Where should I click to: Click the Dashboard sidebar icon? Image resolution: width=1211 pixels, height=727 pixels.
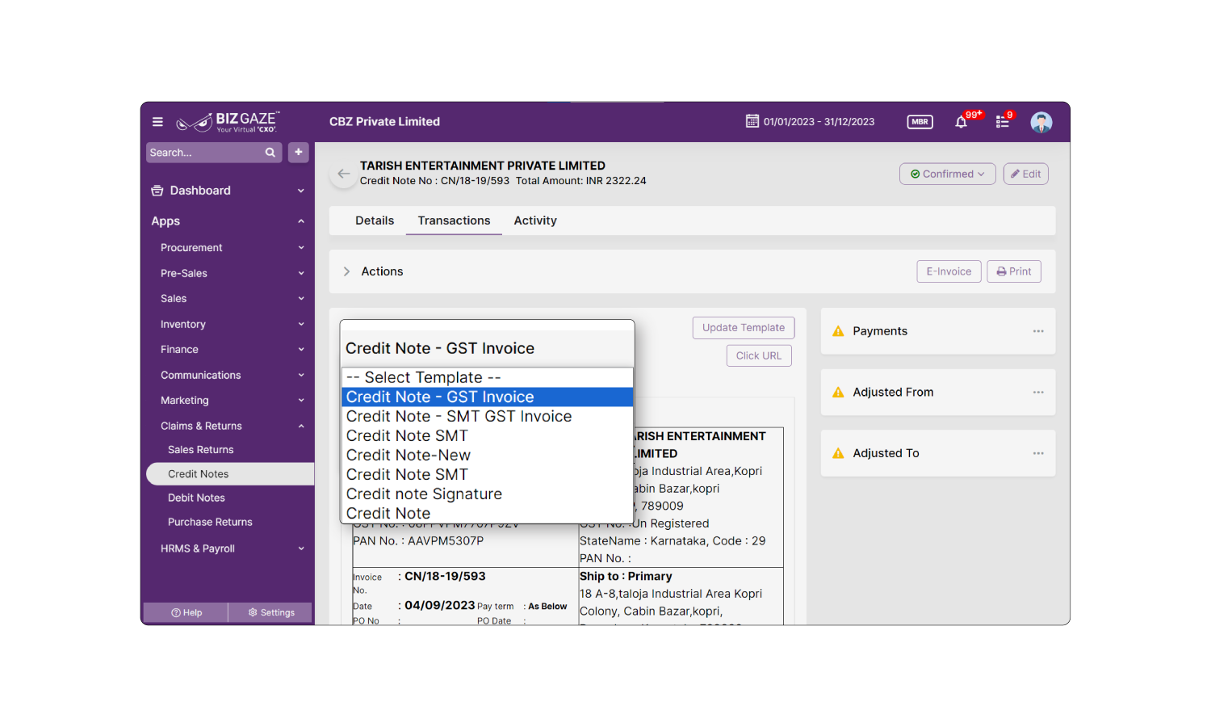click(x=157, y=191)
